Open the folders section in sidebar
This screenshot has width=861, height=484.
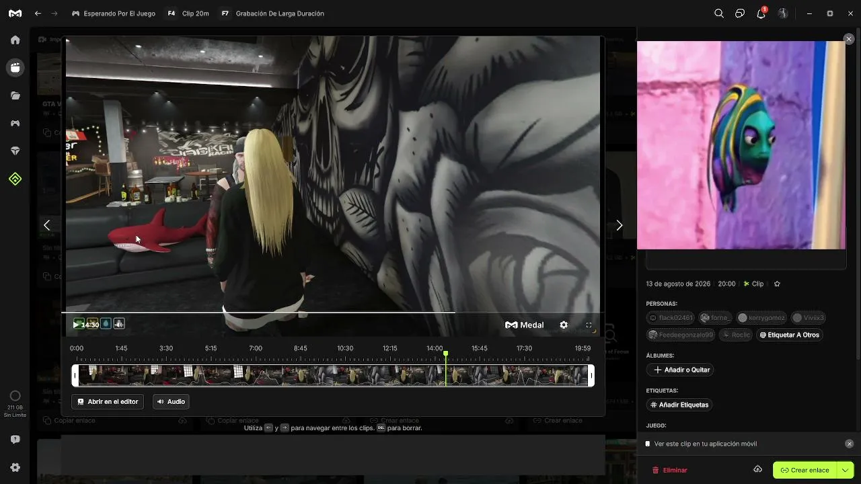pyautogui.click(x=15, y=95)
